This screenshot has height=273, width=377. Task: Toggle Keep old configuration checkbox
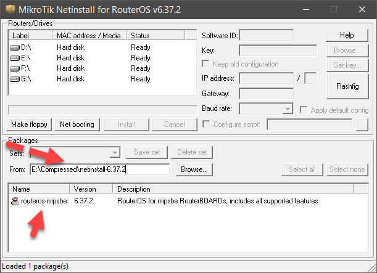[x=205, y=64]
